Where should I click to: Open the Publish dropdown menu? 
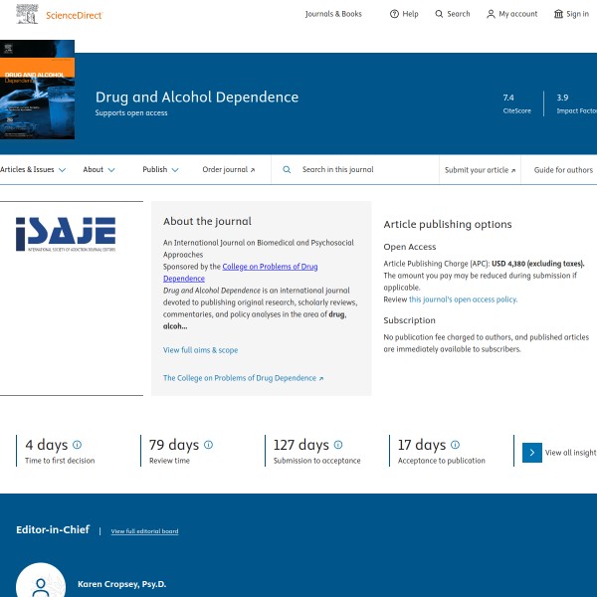[160, 170]
